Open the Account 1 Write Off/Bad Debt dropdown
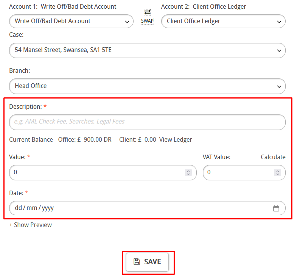Image resolution: width=300 pixels, height=277 pixels. coord(71,21)
